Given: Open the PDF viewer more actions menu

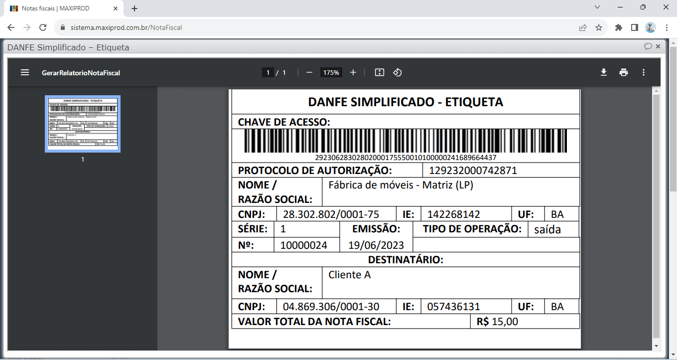Looking at the screenshot, I should tap(644, 73).
